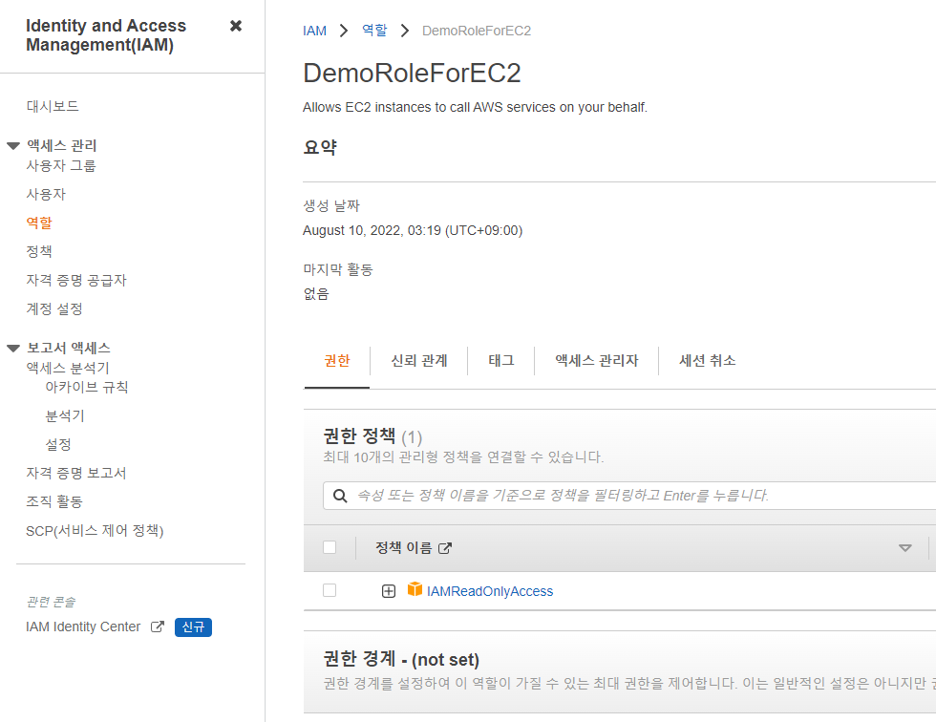The image size is (936, 722).
Task: Open 계정 설정 in the sidebar
Action: (x=54, y=309)
